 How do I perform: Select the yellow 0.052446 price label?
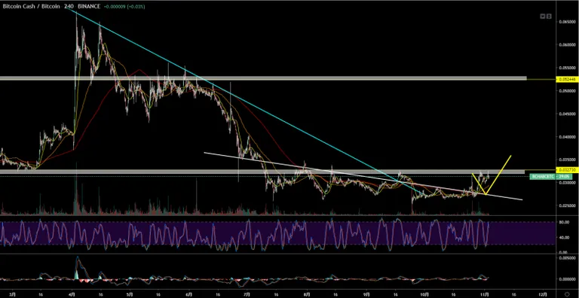[x=567, y=79]
